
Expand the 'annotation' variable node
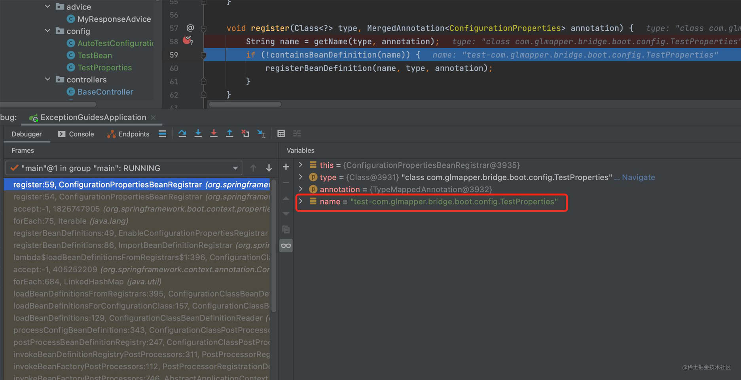(301, 189)
